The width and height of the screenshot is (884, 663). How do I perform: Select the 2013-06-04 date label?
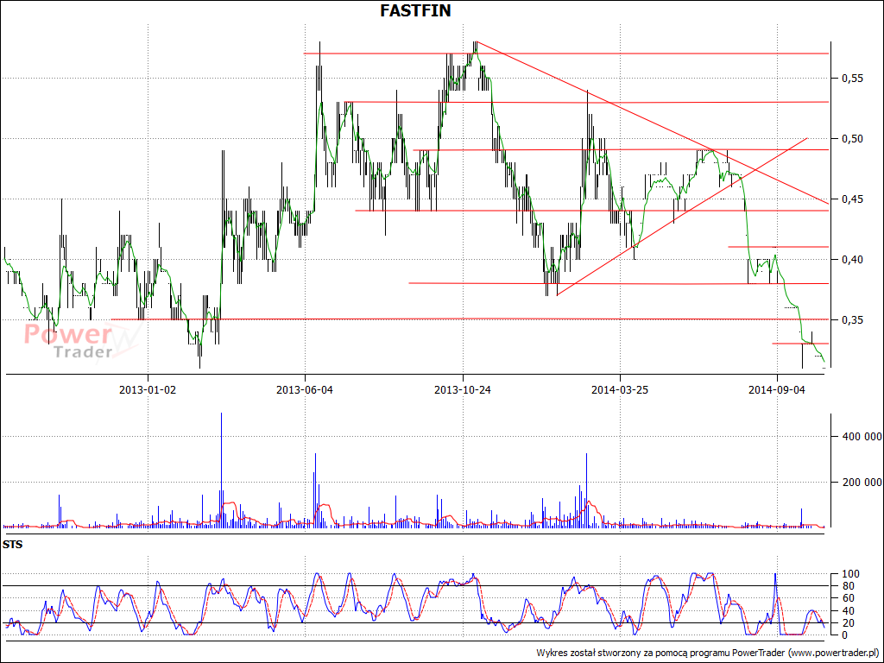pos(305,389)
